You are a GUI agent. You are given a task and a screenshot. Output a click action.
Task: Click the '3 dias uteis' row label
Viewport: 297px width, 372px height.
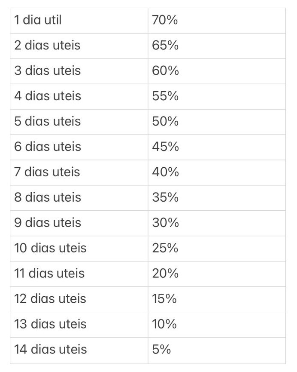coord(47,71)
